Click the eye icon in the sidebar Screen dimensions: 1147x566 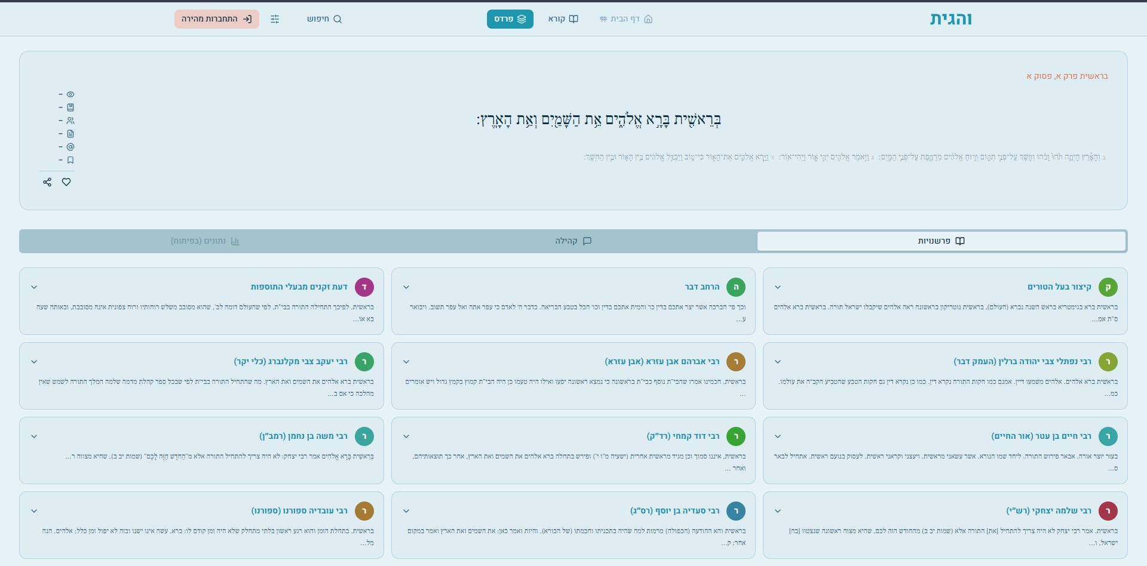pos(70,94)
